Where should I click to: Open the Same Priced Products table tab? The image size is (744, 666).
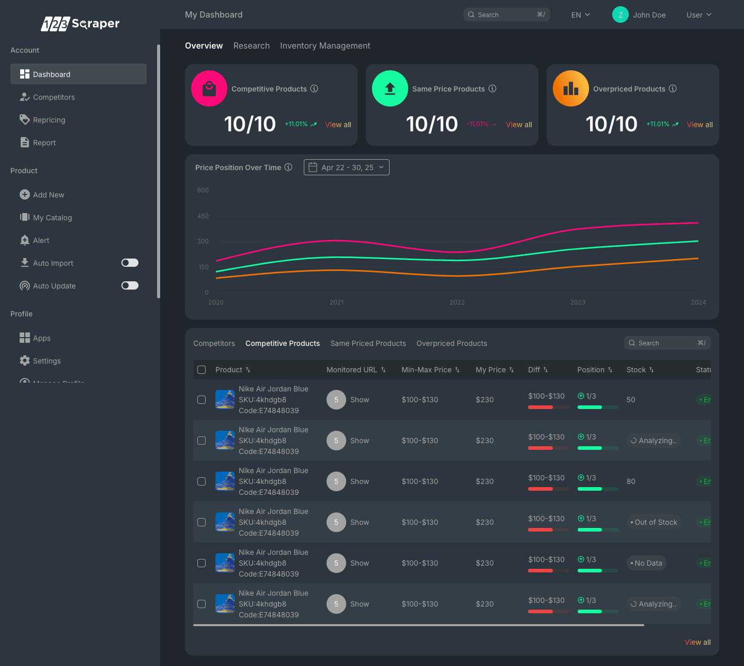click(x=368, y=343)
